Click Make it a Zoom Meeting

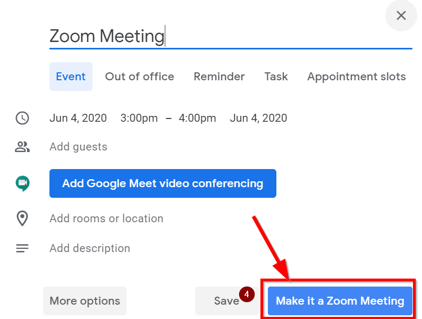pyautogui.click(x=340, y=301)
